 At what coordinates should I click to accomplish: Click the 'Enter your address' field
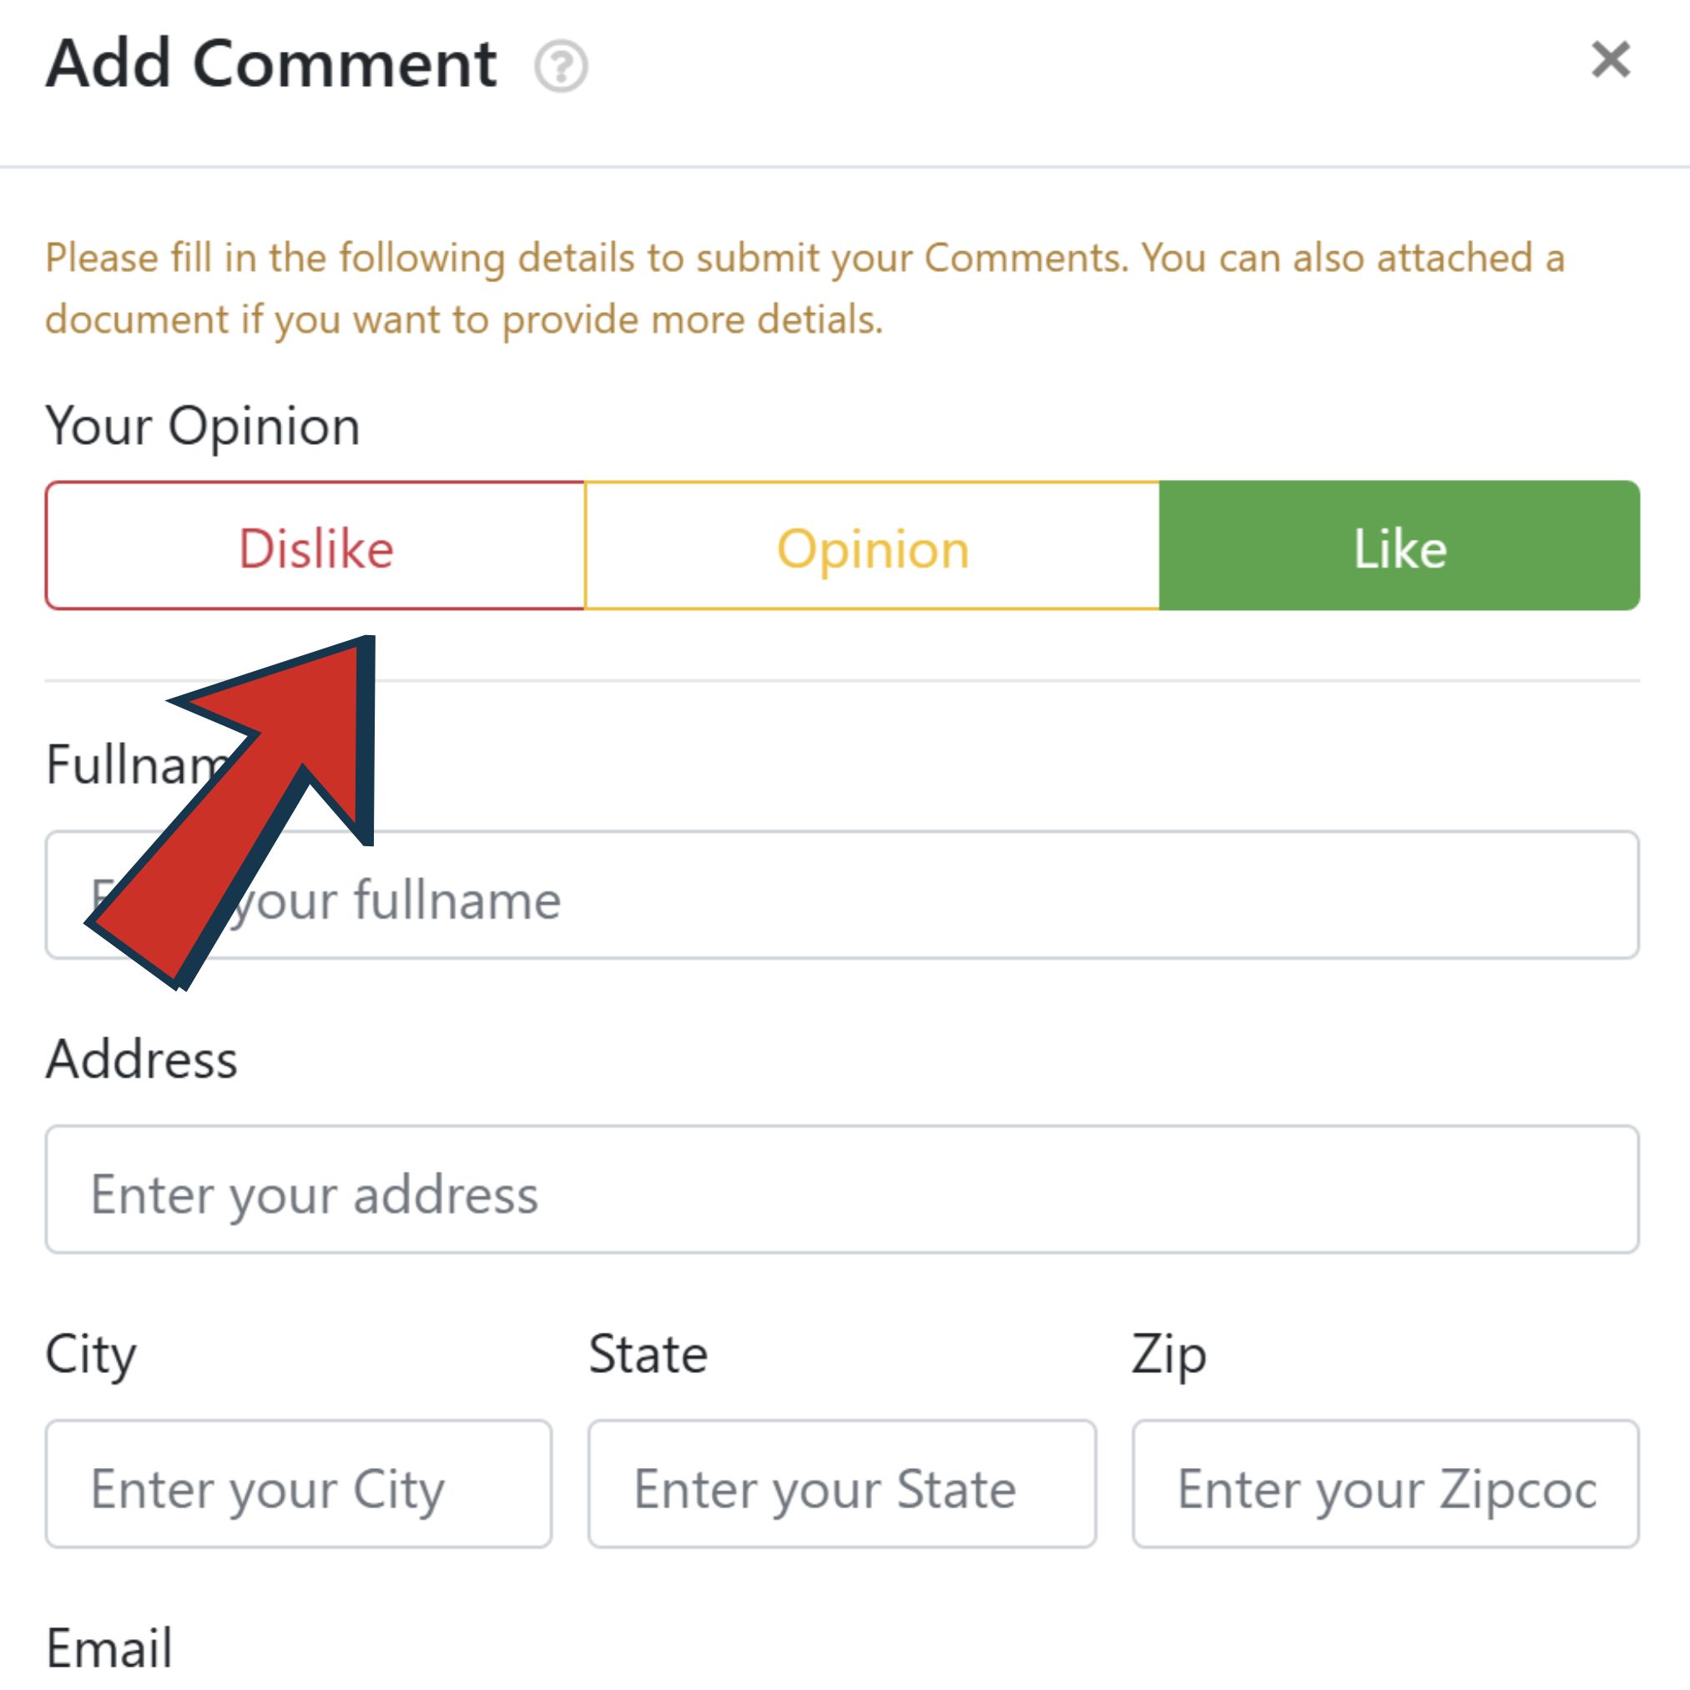841,1189
